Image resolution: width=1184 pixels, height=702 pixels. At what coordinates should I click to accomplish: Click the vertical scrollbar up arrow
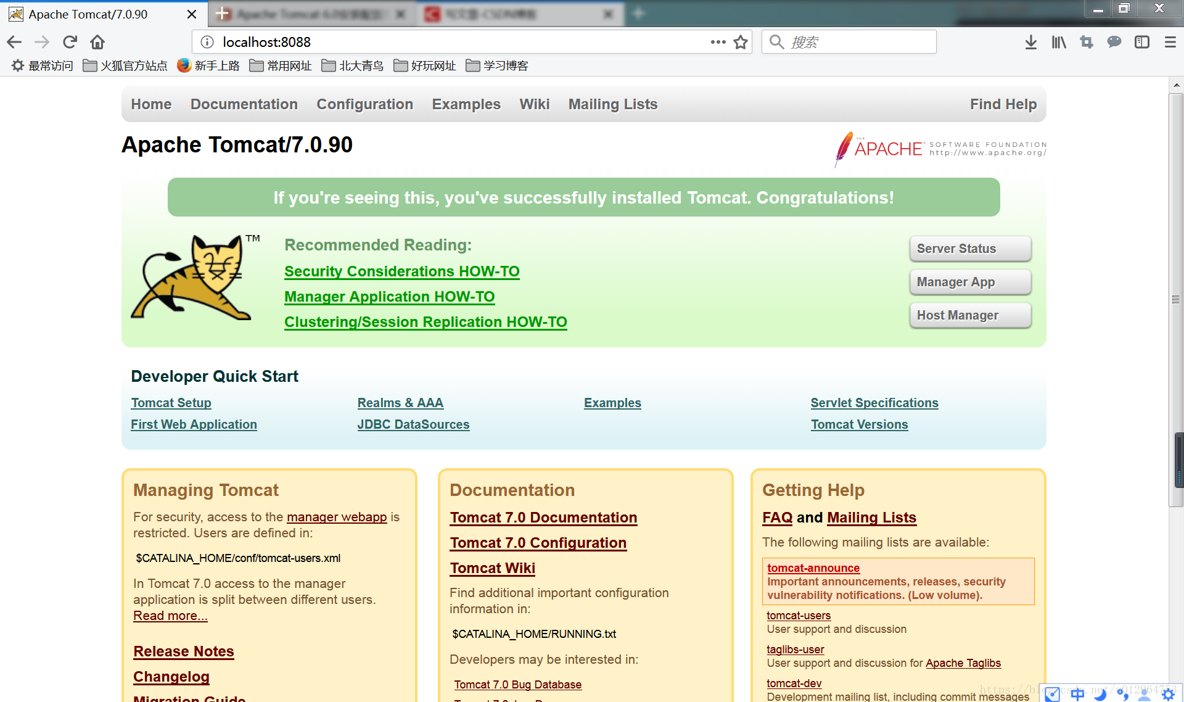[x=1176, y=85]
